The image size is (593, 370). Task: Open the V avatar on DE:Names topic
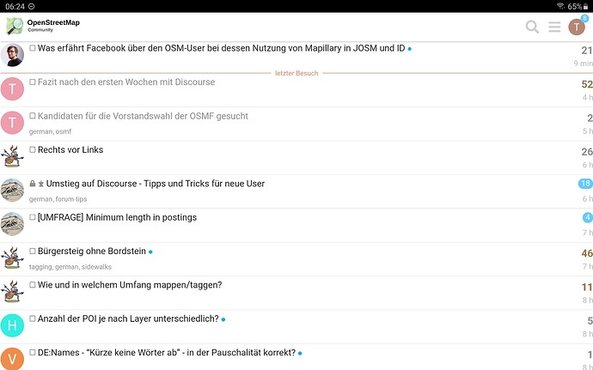tap(12, 359)
